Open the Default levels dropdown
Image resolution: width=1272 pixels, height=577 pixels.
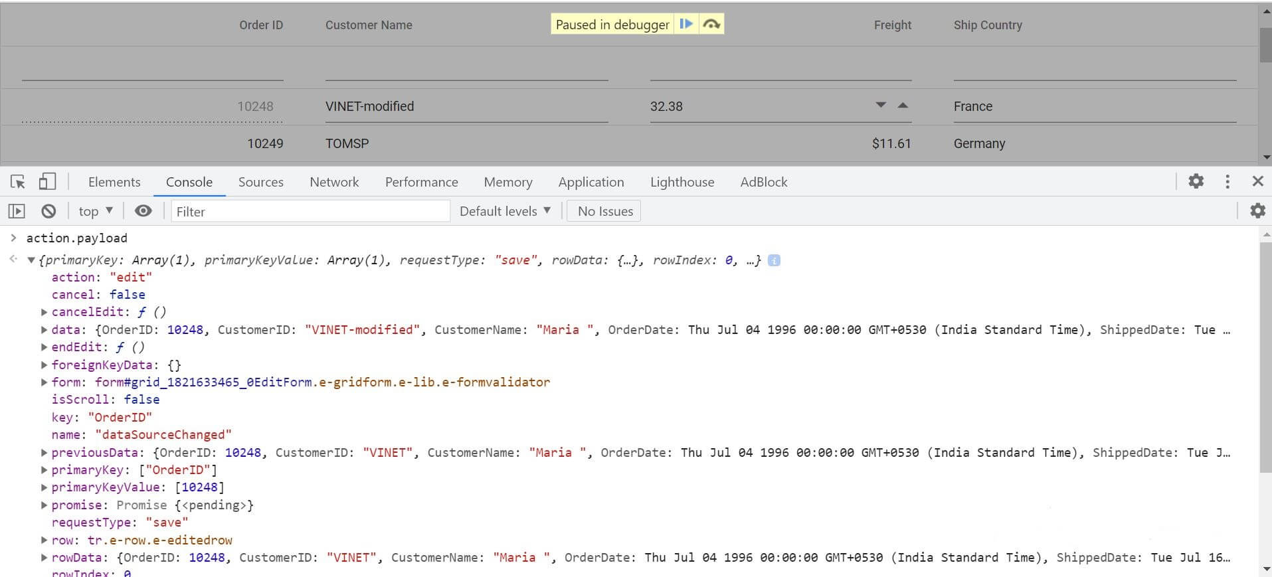tap(505, 211)
